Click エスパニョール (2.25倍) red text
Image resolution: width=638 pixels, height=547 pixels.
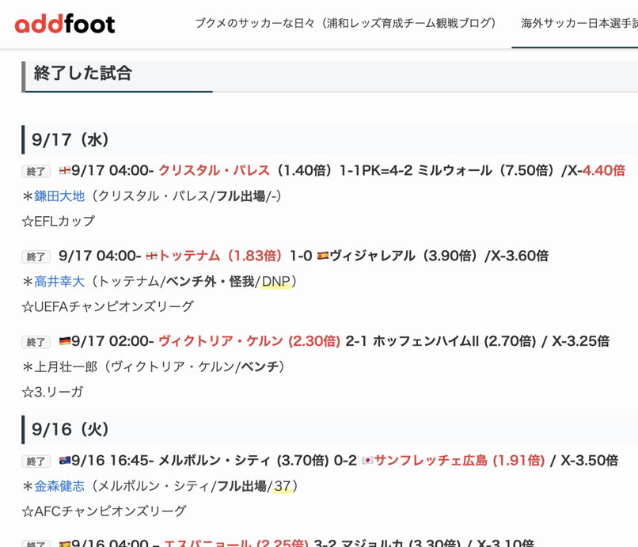click(237, 542)
